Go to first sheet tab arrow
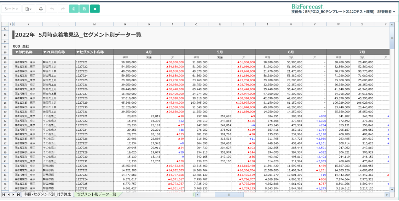 point(4,195)
